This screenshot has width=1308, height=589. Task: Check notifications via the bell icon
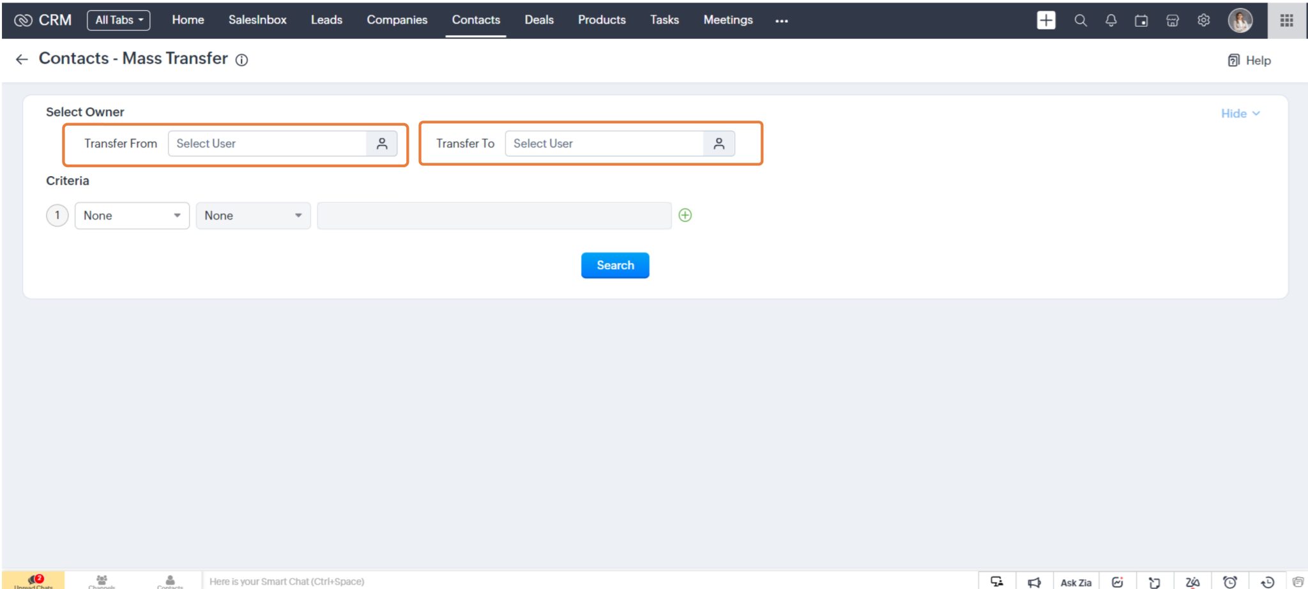coord(1111,20)
